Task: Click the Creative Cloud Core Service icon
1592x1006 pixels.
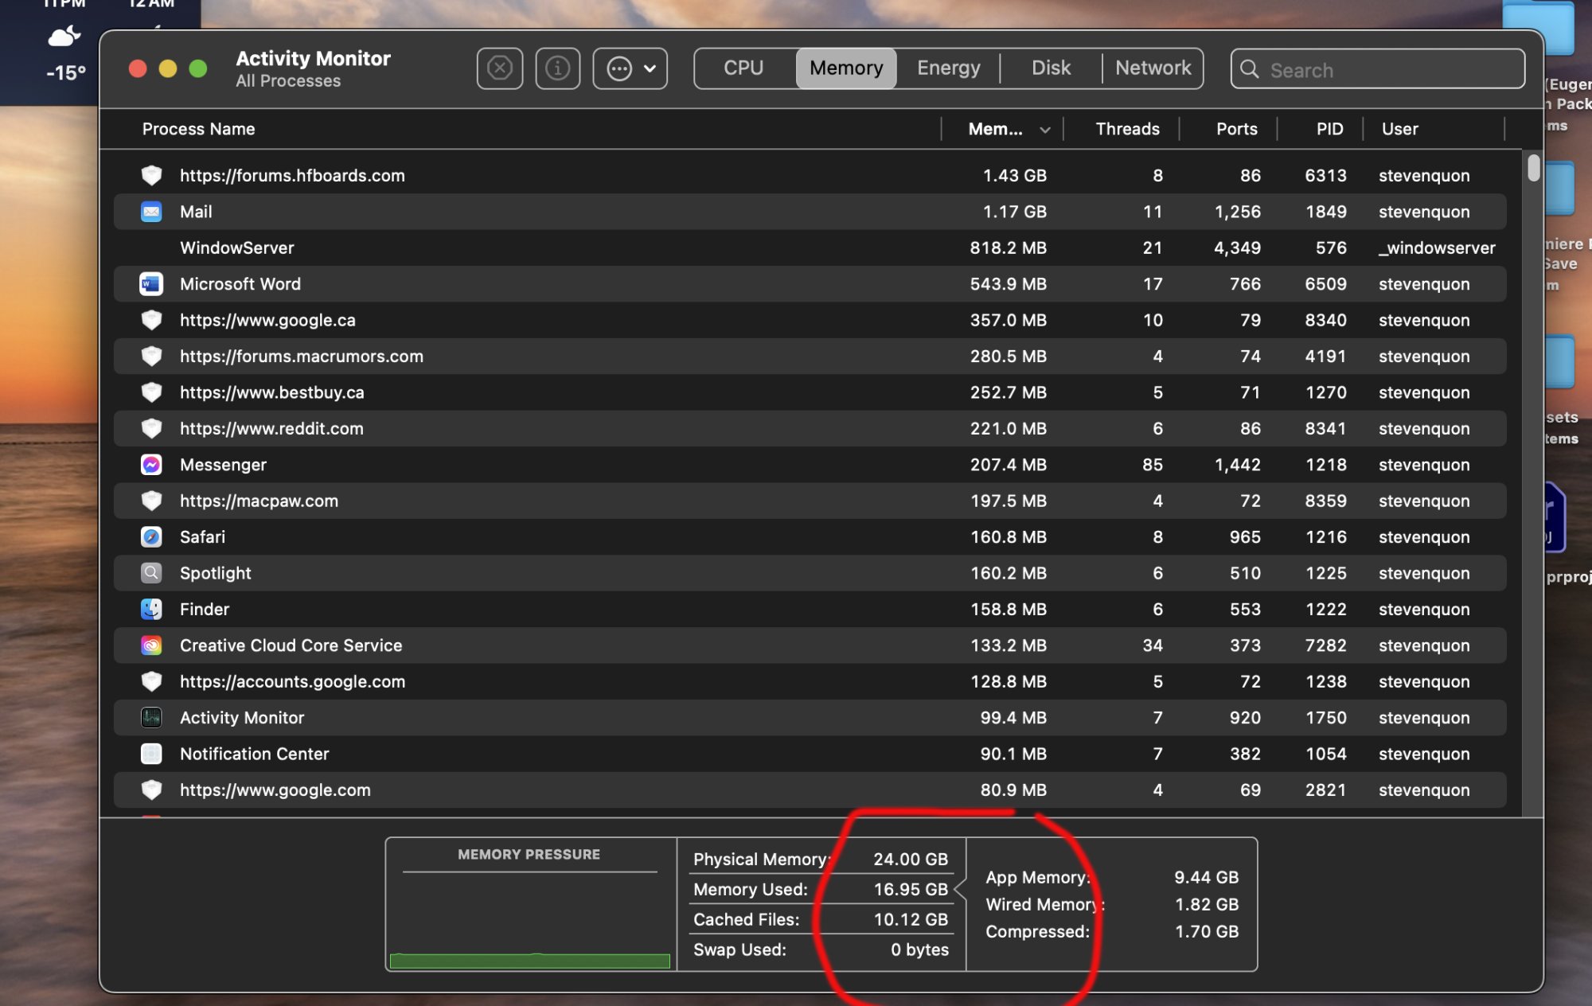Action: [x=151, y=645]
